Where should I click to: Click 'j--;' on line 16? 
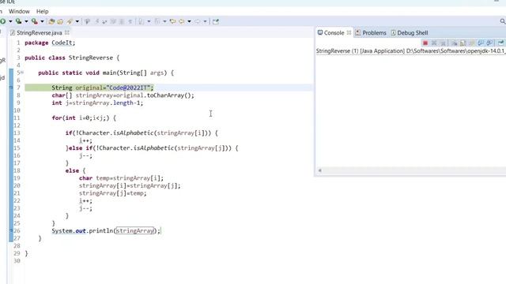click(x=85, y=155)
